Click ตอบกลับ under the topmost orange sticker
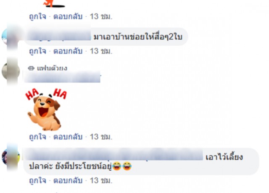 tap(68, 16)
